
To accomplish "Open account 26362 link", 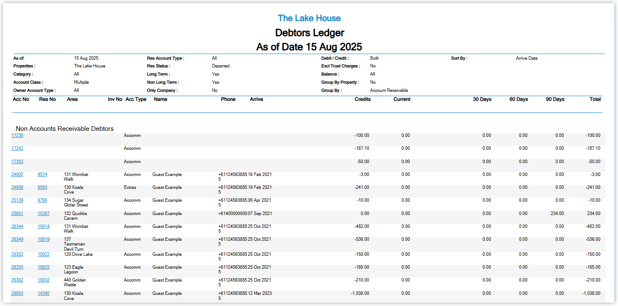I will [x=17, y=280].
